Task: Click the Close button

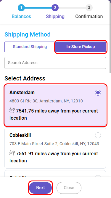Action: [x=69, y=188]
